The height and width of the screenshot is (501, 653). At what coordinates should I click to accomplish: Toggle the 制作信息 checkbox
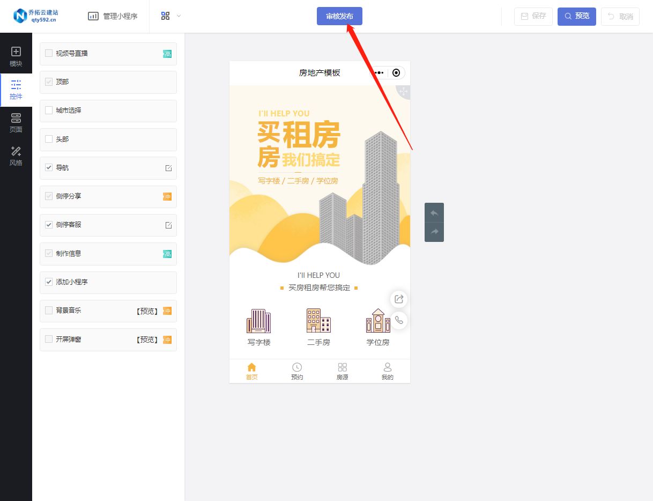[49, 253]
